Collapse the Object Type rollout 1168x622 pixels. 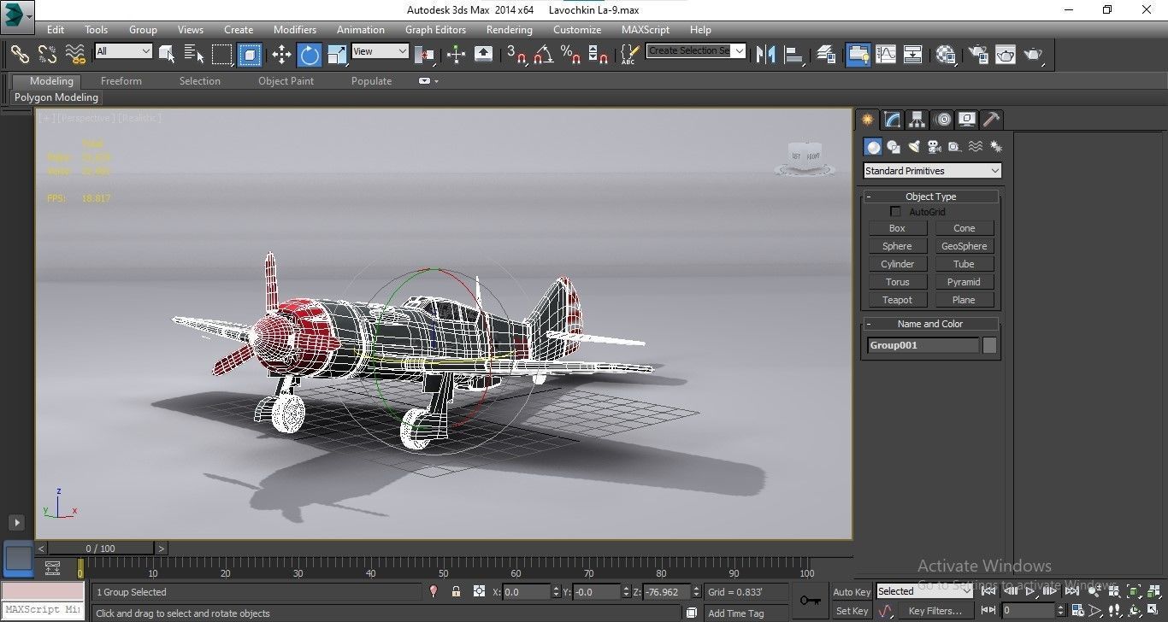(930, 197)
